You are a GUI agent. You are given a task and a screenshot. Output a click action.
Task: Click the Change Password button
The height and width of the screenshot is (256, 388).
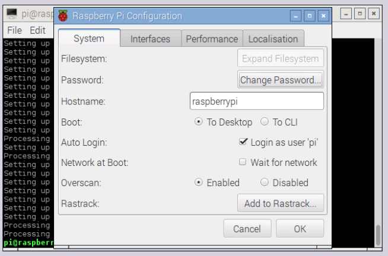coord(281,79)
